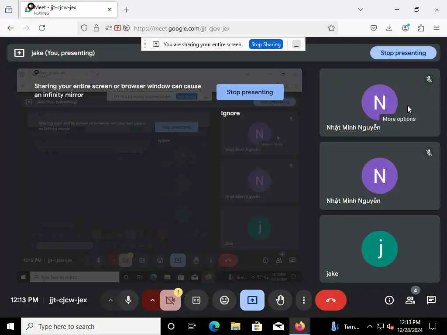
Task: Reload the current page
Action: [x=42, y=28]
